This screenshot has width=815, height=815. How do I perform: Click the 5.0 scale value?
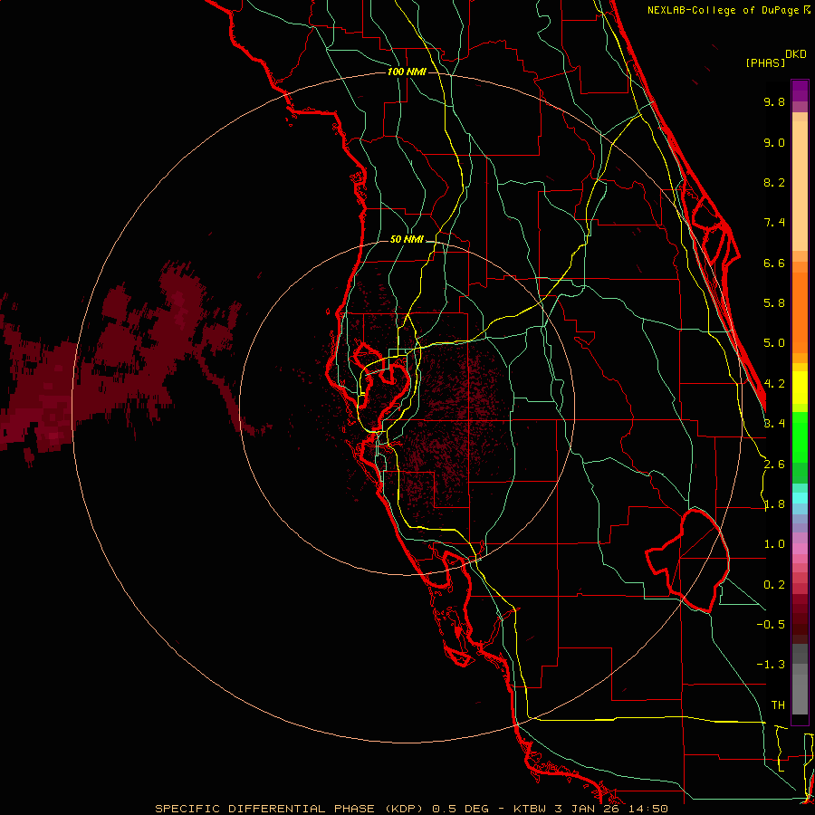point(774,343)
